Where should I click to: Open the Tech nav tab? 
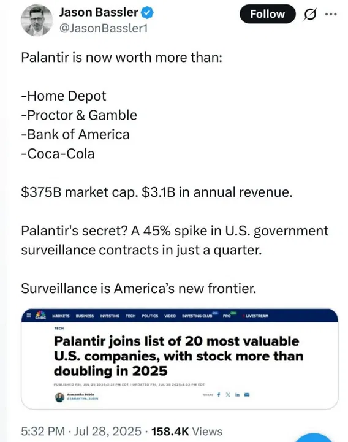tap(130, 316)
